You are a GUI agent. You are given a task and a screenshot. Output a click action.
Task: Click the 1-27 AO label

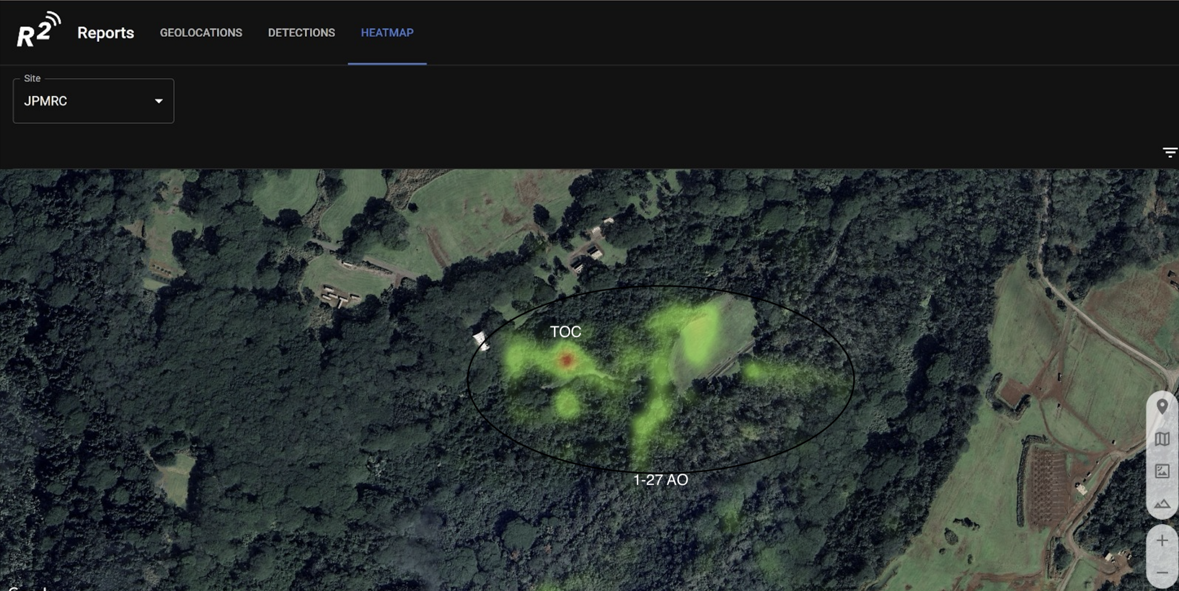[661, 480]
